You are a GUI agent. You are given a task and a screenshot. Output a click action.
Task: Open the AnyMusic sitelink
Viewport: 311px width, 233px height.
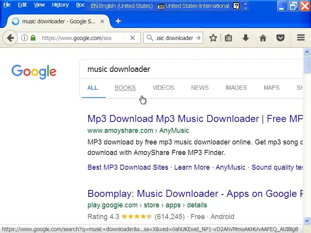pyautogui.click(x=231, y=167)
